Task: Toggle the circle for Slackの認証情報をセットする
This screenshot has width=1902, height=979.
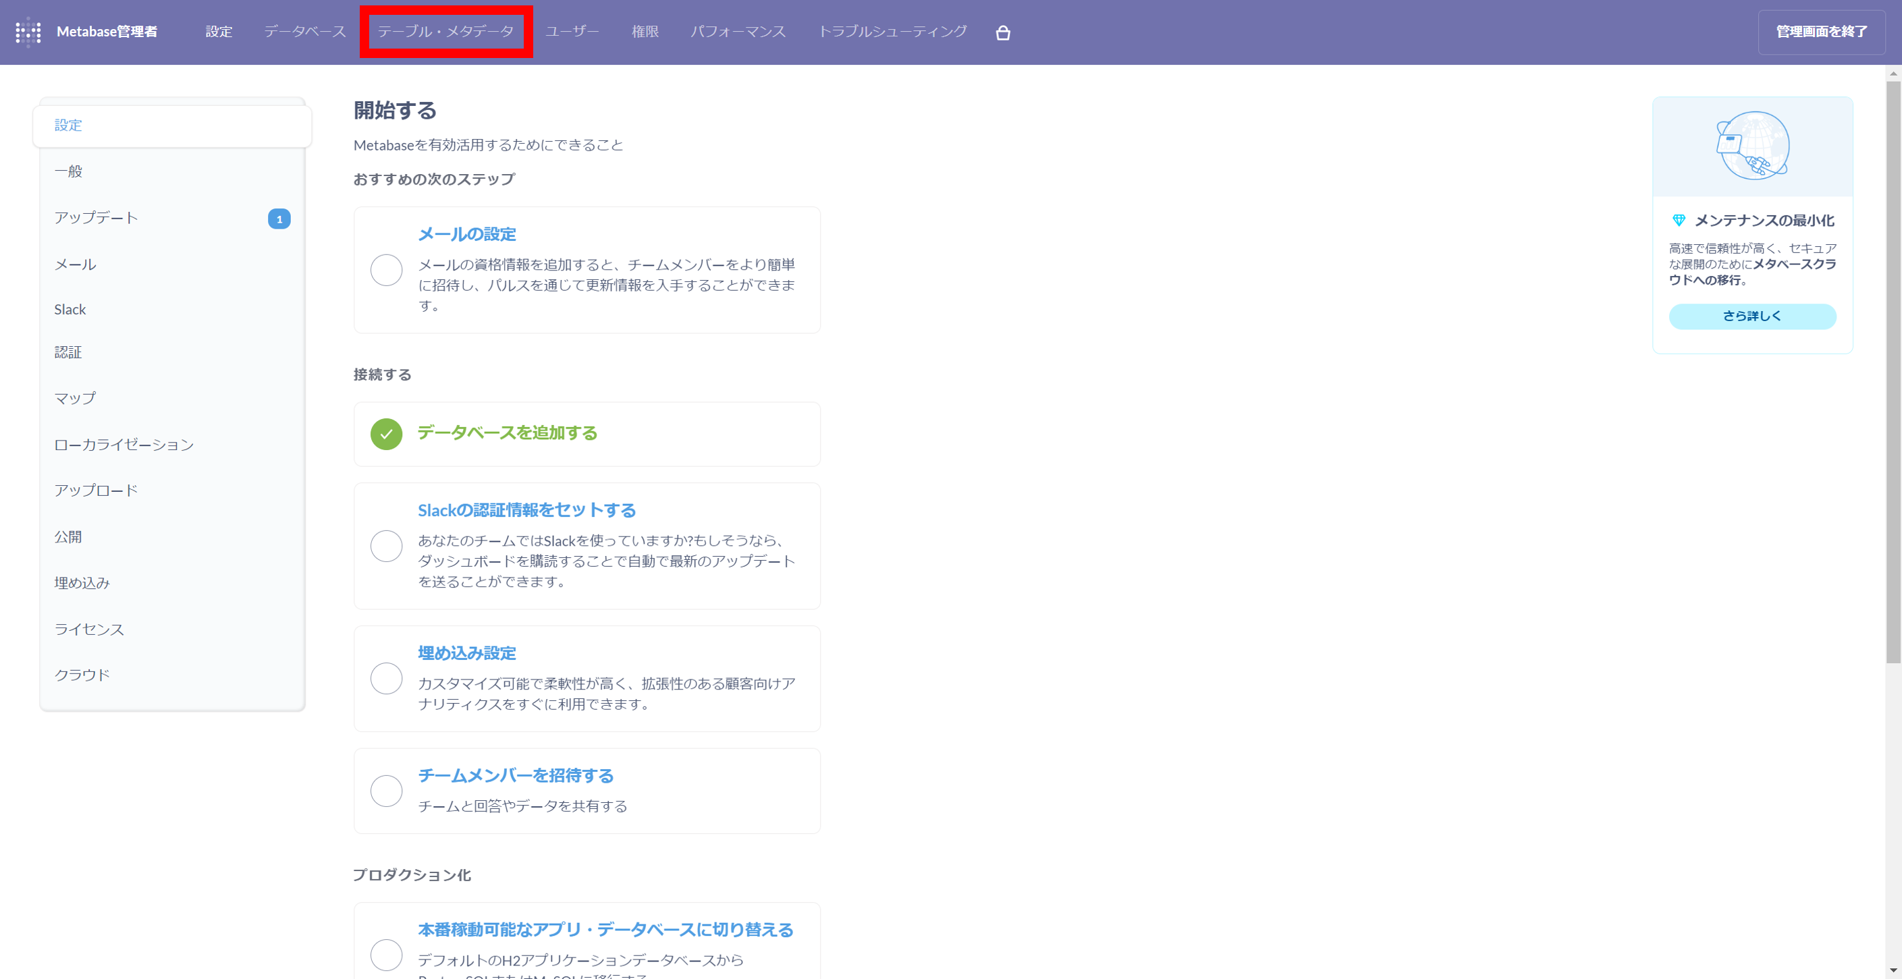Action: point(386,547)
